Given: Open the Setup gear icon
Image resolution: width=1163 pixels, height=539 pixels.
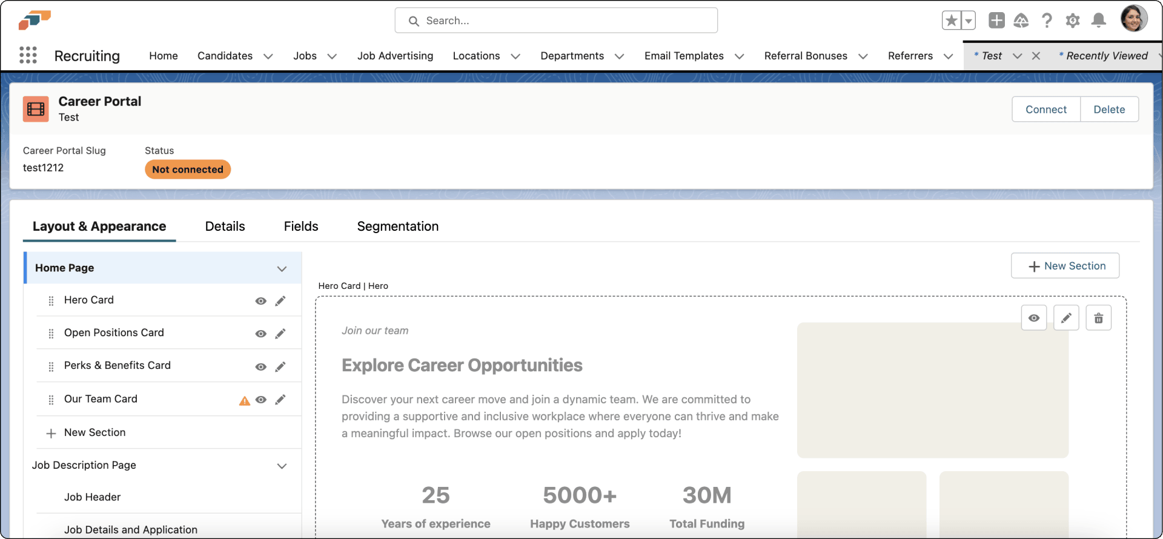Looking at the screenshot, I should pyautogui.click(x=1073, y=21).
